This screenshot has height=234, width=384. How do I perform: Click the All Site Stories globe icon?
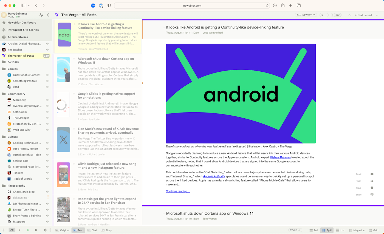click(4, 37)
